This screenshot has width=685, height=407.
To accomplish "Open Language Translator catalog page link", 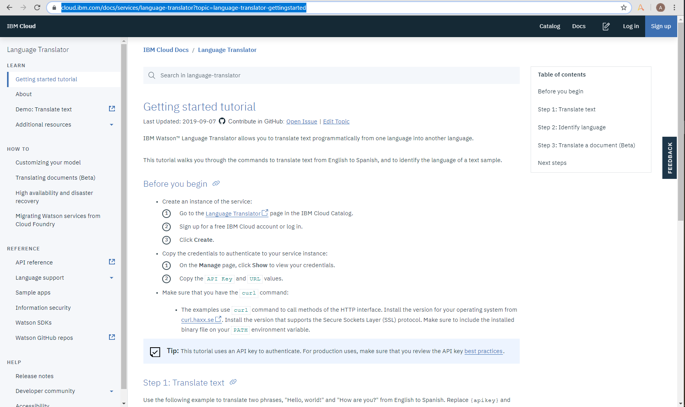I will pyautogui.click(x=236, y=213).
